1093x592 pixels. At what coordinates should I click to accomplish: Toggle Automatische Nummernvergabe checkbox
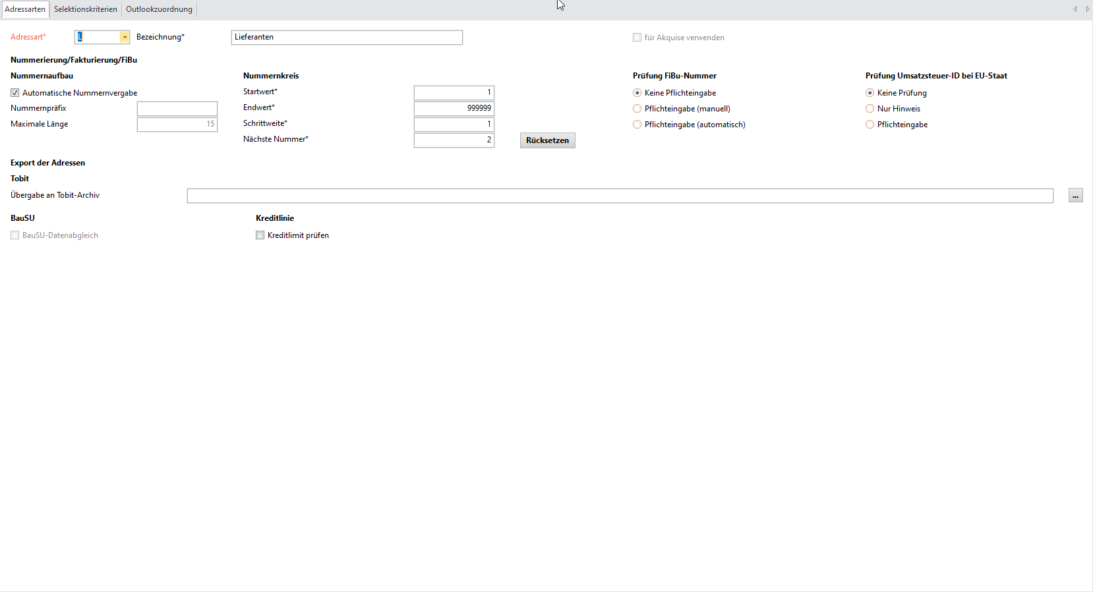(x=15, y=93)
